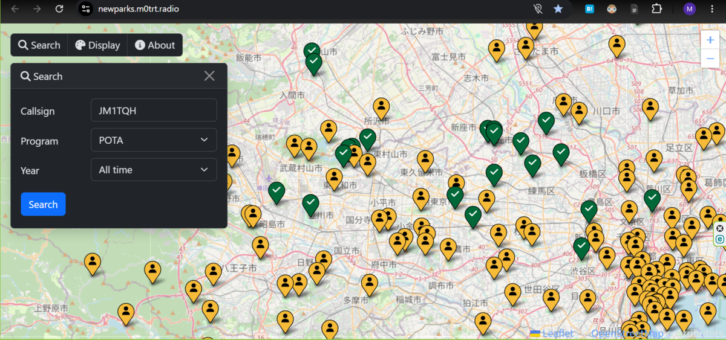The image size is (726, 340).
Task: Click the blue Search button
Action: (43, 204)
